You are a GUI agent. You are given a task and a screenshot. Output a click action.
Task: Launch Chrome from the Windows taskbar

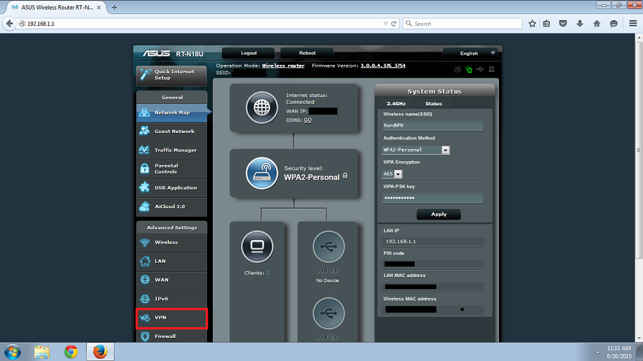coord(71,351)
